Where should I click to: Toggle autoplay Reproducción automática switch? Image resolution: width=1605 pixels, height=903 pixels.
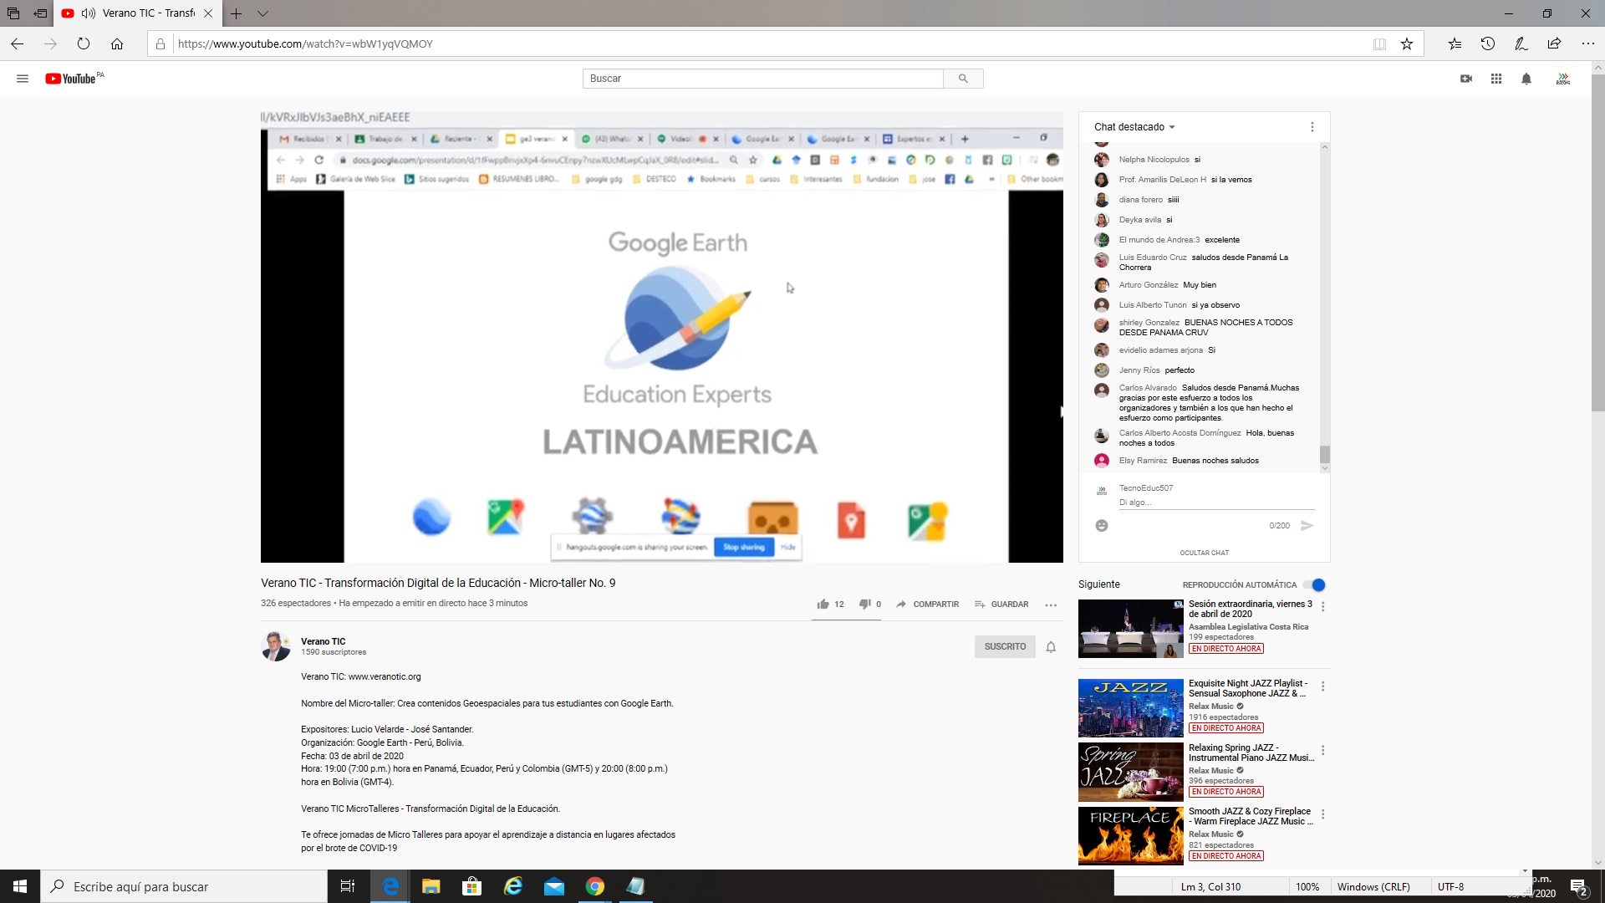pyautogui.click(x=1315, y=584)
